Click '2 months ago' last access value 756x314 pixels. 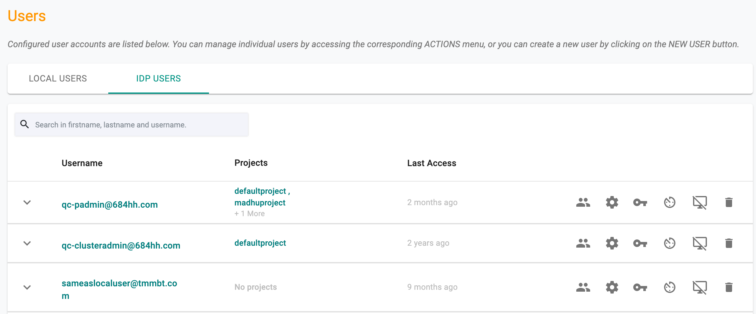point(432,202)
